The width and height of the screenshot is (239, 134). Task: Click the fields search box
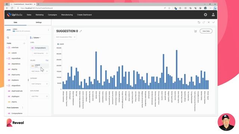tap(16, 38)
